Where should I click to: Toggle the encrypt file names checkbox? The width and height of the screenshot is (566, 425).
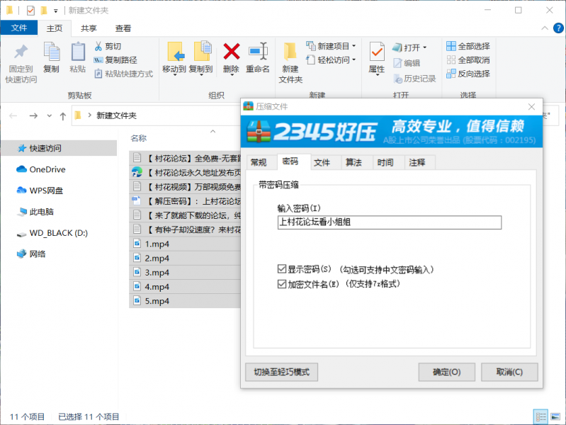pos(282,284)
